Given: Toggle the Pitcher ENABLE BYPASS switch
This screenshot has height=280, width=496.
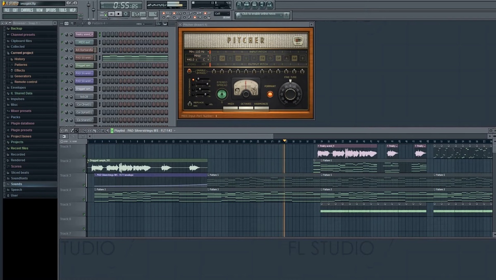Looking at the screenshot, I should coord(189,71).
